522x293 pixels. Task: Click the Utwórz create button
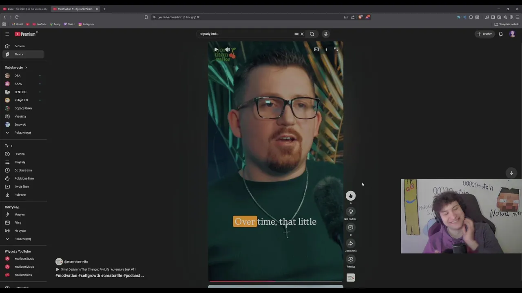click(x=484, y=34)
